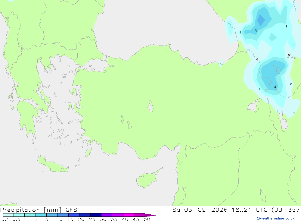Click the legend tick label '40'

point(125,219)
